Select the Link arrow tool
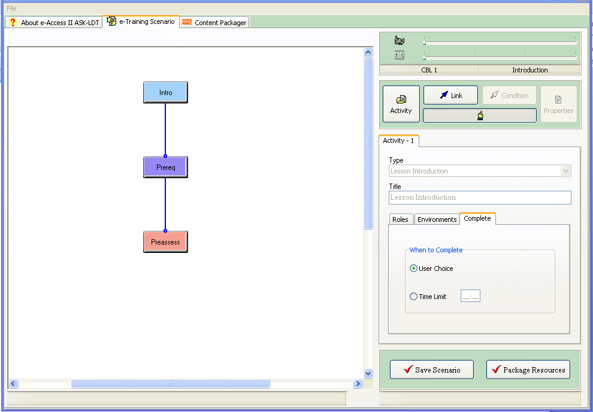 coord(450,95)
